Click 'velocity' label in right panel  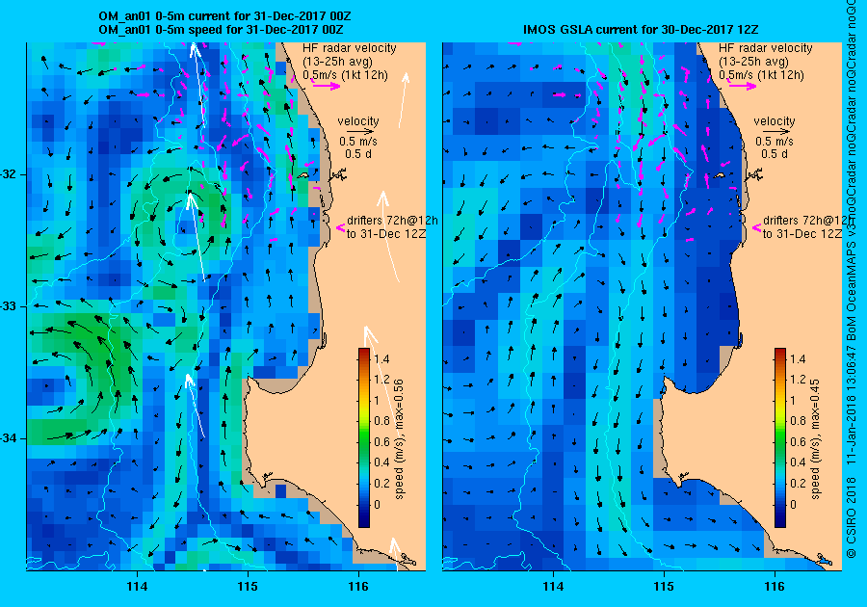pyautogui.click(x=775, y=121)
